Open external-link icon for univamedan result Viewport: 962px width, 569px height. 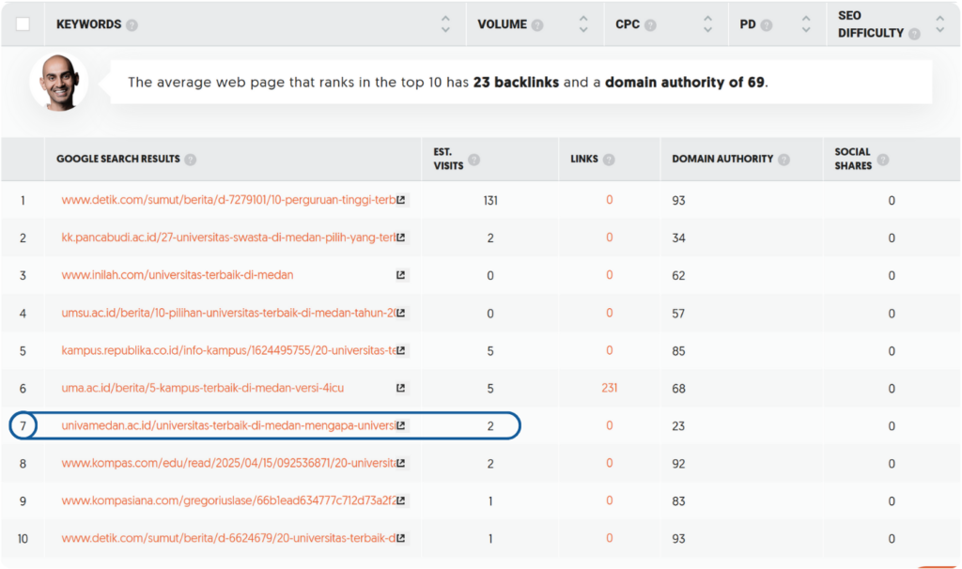400,425
